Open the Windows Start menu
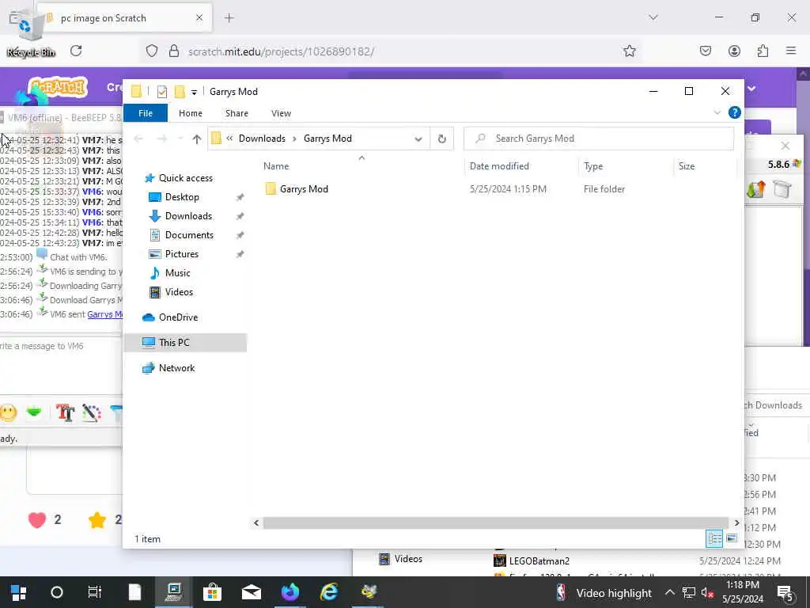 (x=19, y=592)
